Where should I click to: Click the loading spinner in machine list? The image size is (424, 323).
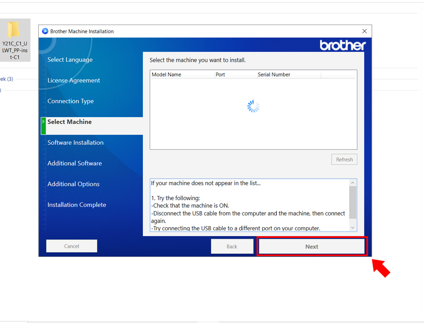pyautogui.click(x=254, y=106)
